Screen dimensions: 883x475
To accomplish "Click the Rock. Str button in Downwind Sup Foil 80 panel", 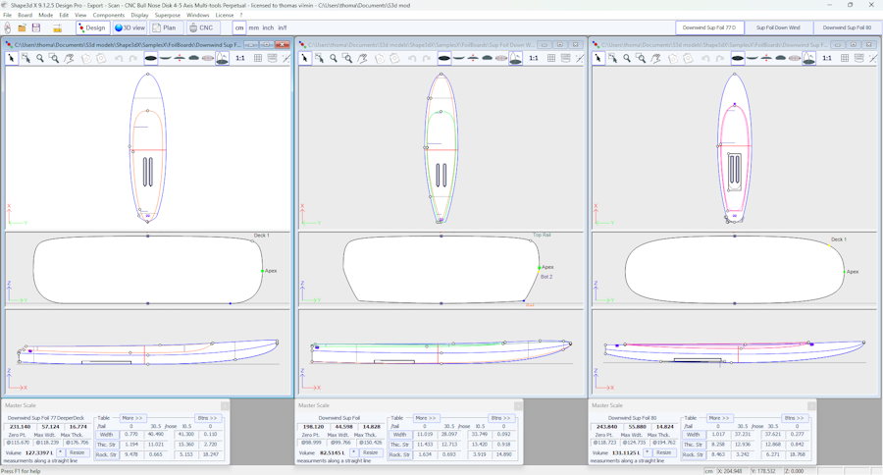I will tap(694, 454).
